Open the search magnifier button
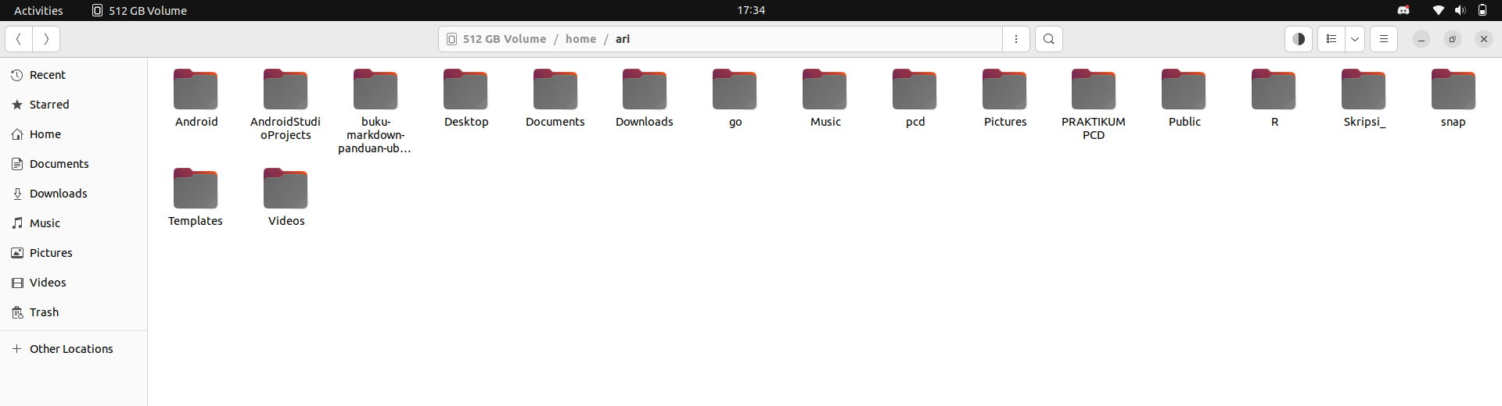 1049,39
